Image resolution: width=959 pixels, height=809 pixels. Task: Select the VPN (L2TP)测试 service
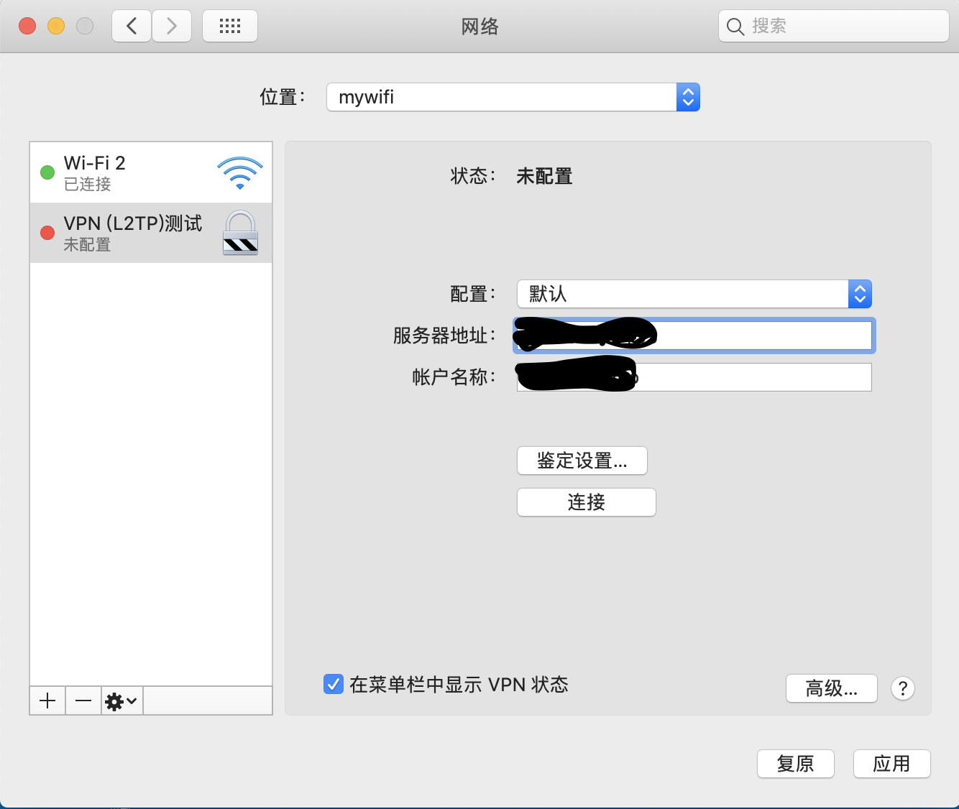point(151,233)
